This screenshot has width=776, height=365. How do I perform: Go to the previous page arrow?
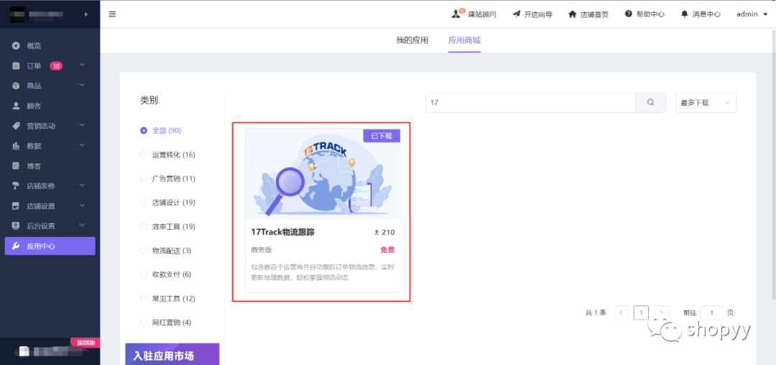[x=621, y=313]
